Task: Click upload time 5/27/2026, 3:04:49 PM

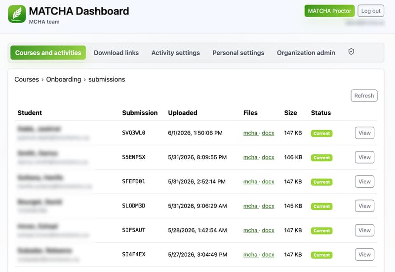Action: click(197, 255)
